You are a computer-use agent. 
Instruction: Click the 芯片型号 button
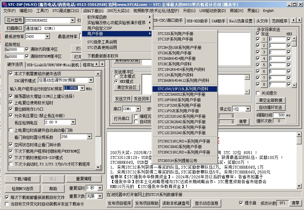(14, 20)
